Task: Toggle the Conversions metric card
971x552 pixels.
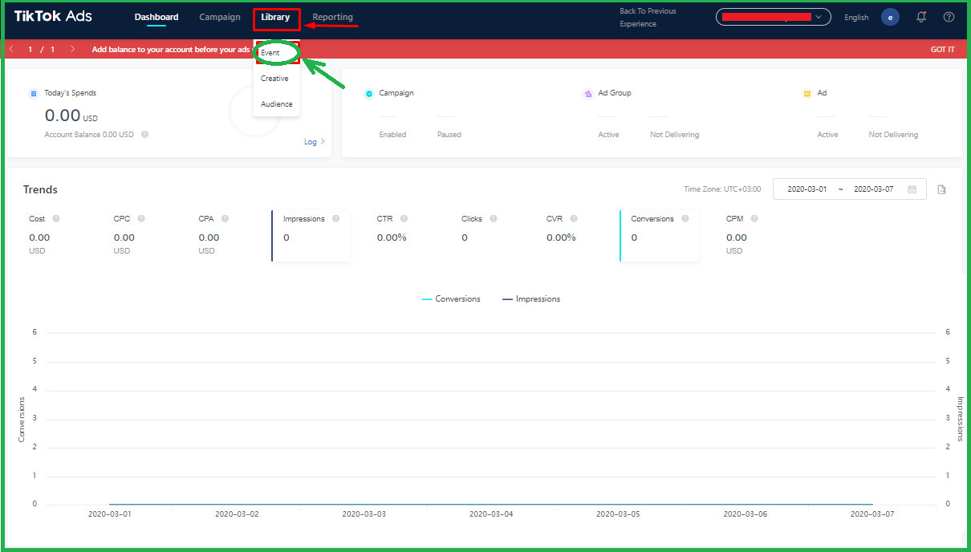Action: pyautogui.click(x=659, y=235)
